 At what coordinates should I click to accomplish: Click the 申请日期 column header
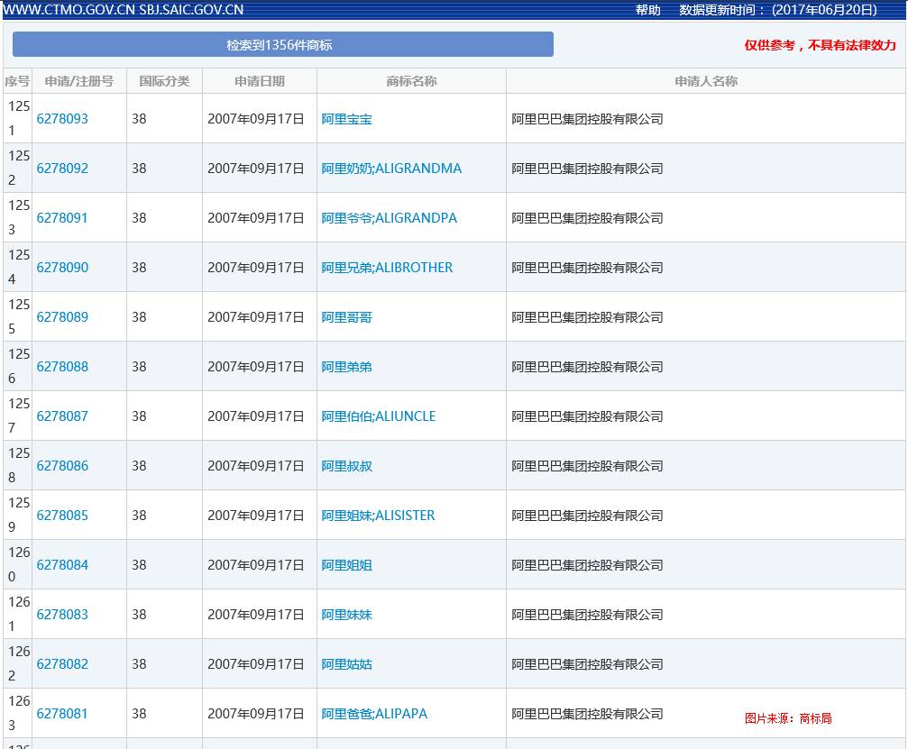[260, 81]
